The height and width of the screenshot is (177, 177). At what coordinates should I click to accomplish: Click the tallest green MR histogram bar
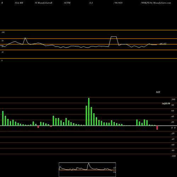click(x=89, y=112)
